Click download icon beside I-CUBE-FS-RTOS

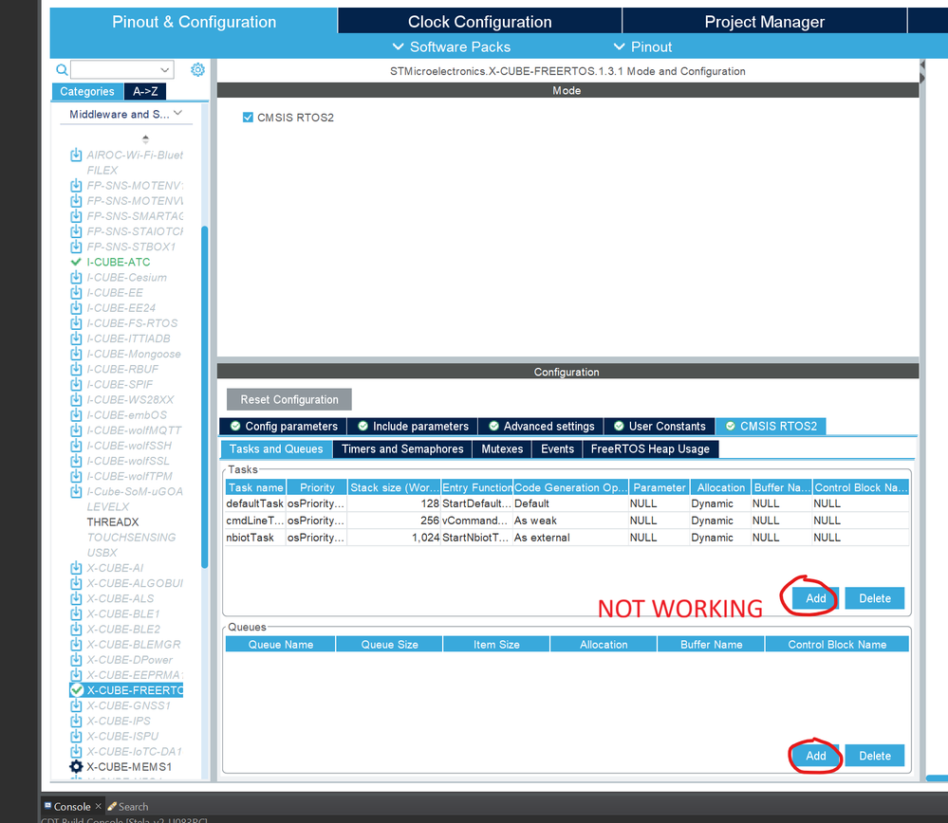tap(76, 323)
